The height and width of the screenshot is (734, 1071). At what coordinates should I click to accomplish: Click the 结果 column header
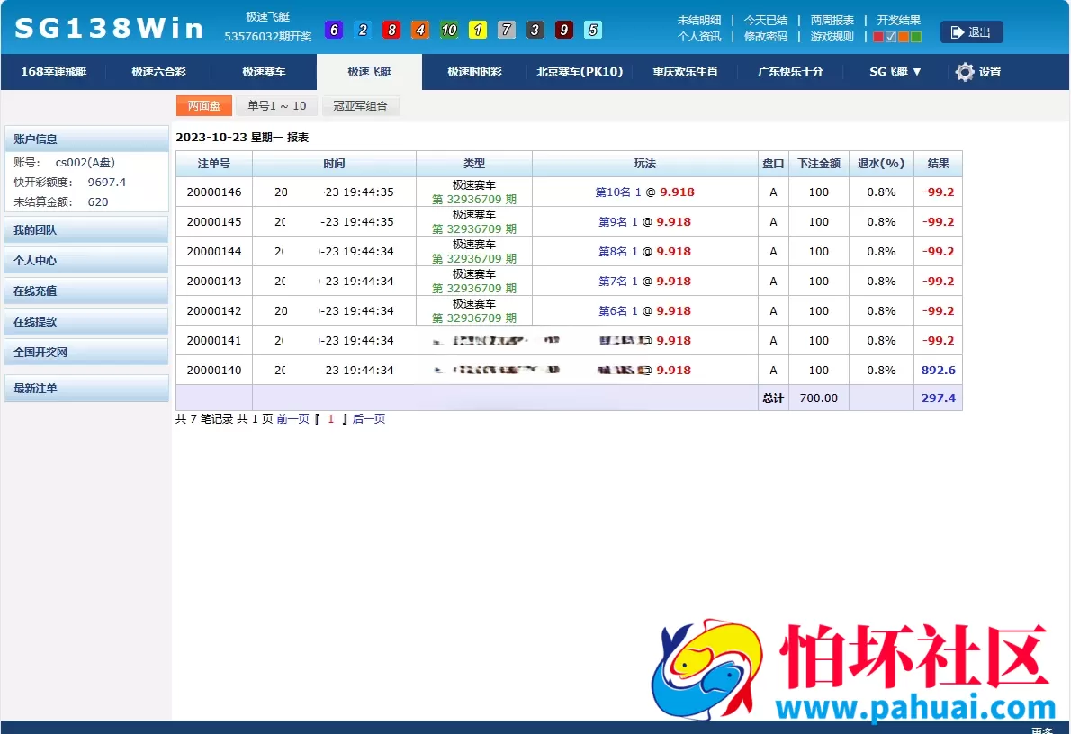[938, 164]
